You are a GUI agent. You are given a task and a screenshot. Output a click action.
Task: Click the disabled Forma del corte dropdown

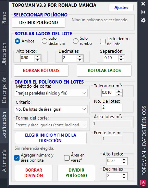point(51,125)
